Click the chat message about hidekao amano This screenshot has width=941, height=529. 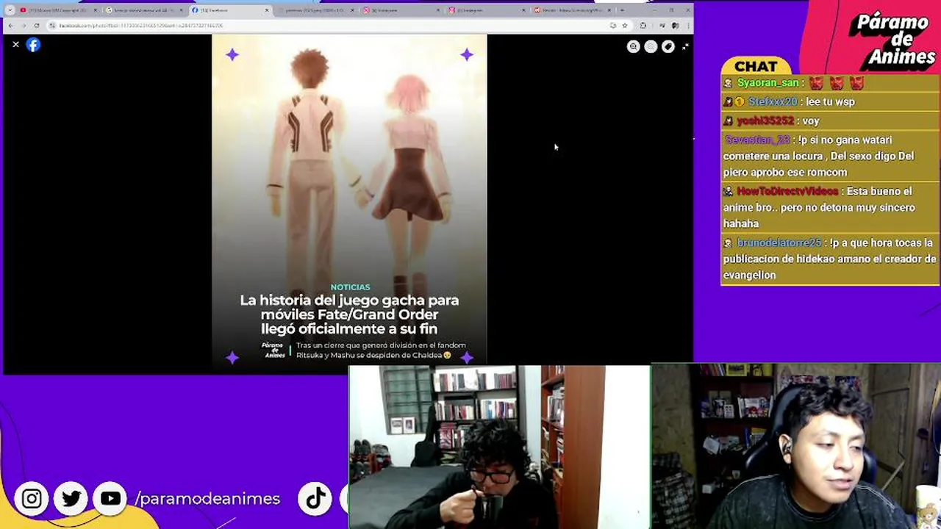(829, 259)
